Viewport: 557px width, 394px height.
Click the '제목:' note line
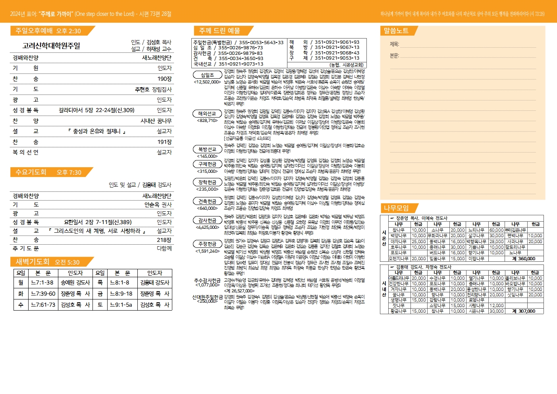(x=463, y=44)
